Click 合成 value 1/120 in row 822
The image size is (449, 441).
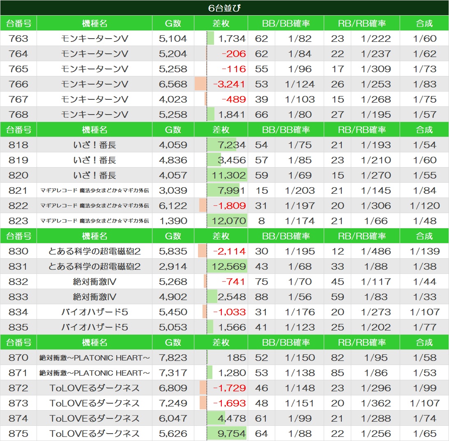pos(425,205)
